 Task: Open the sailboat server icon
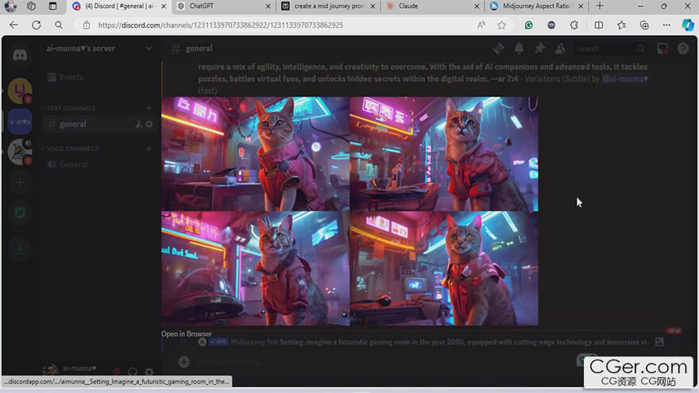point(20,152)
